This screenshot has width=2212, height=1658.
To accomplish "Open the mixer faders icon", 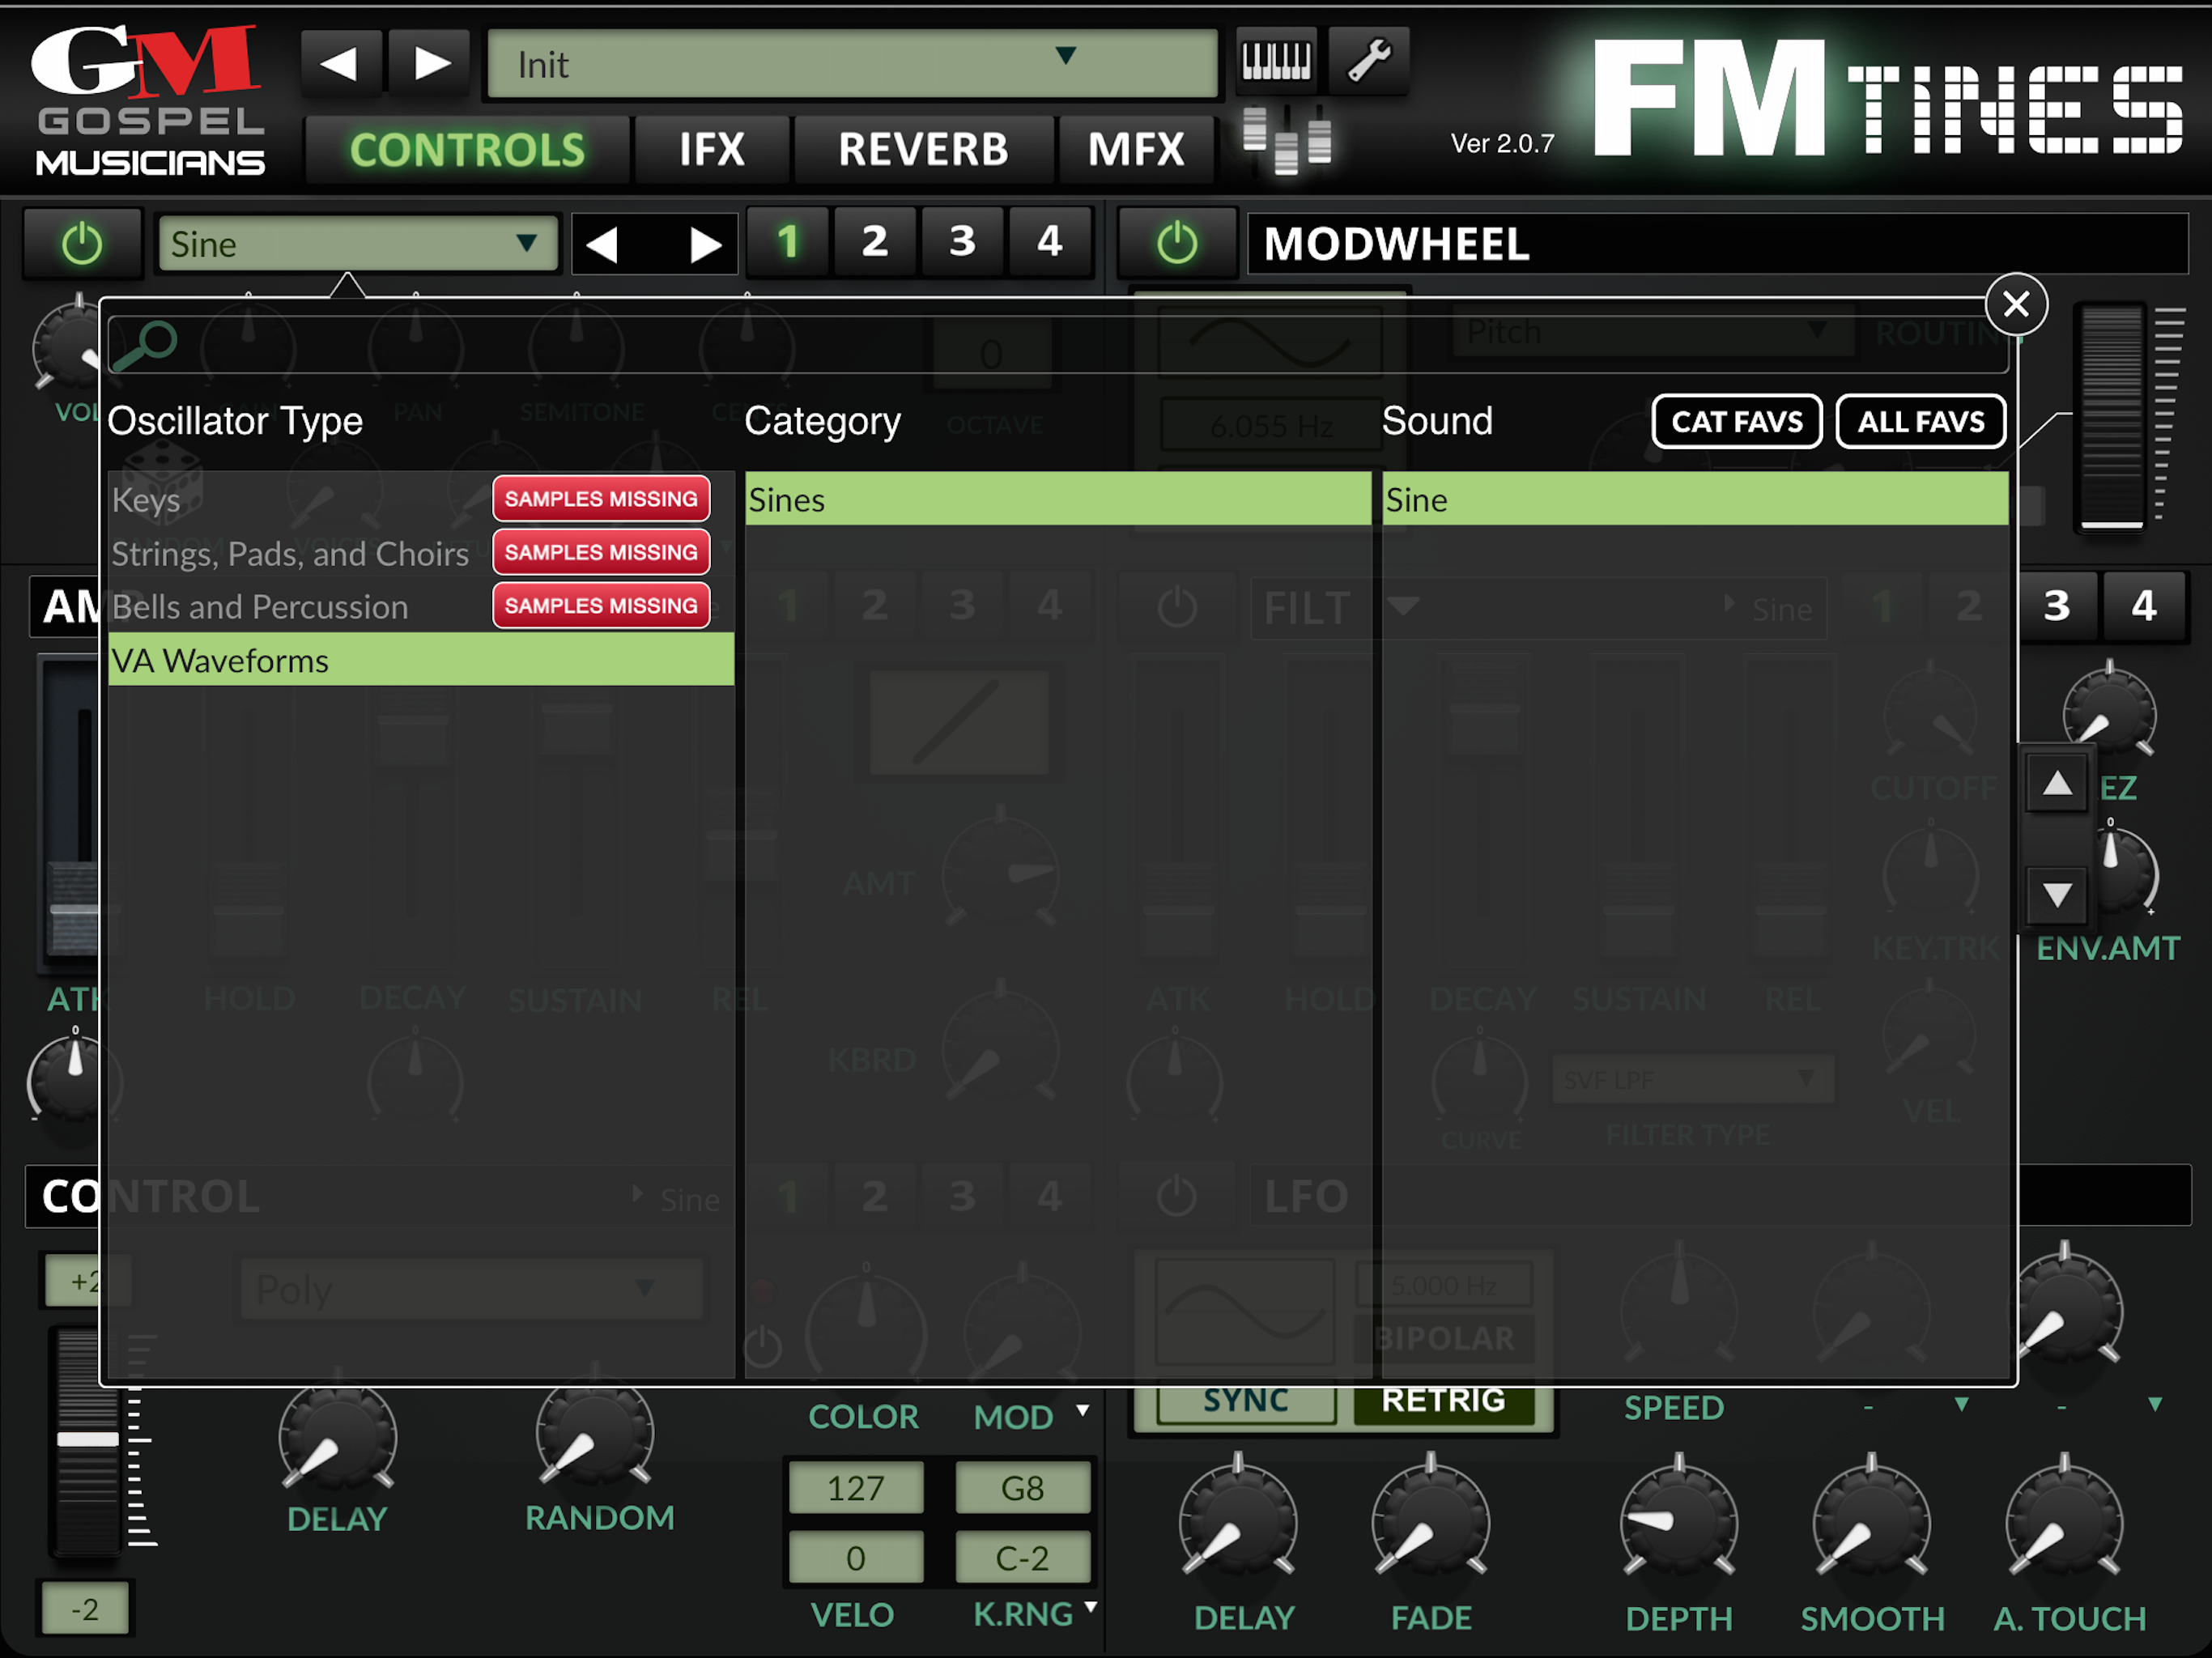I will coord(1287,139).
